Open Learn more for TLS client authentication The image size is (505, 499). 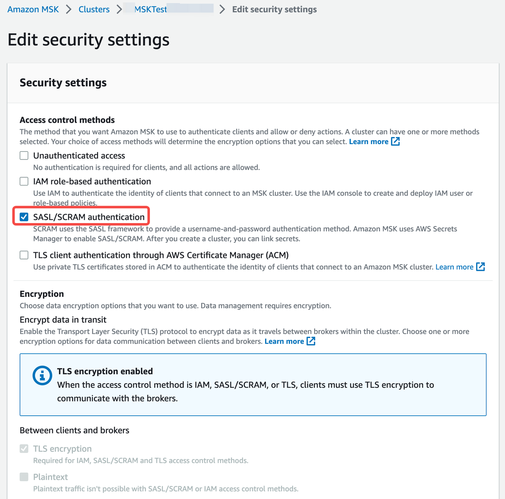click(454, 267)
